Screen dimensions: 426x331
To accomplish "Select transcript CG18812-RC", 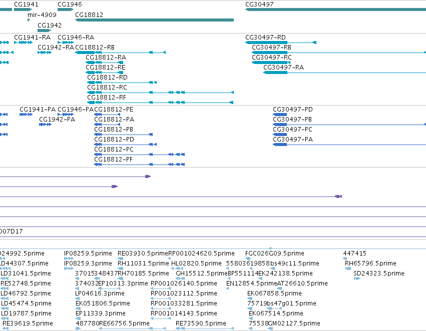I will (x=107, y=87).
